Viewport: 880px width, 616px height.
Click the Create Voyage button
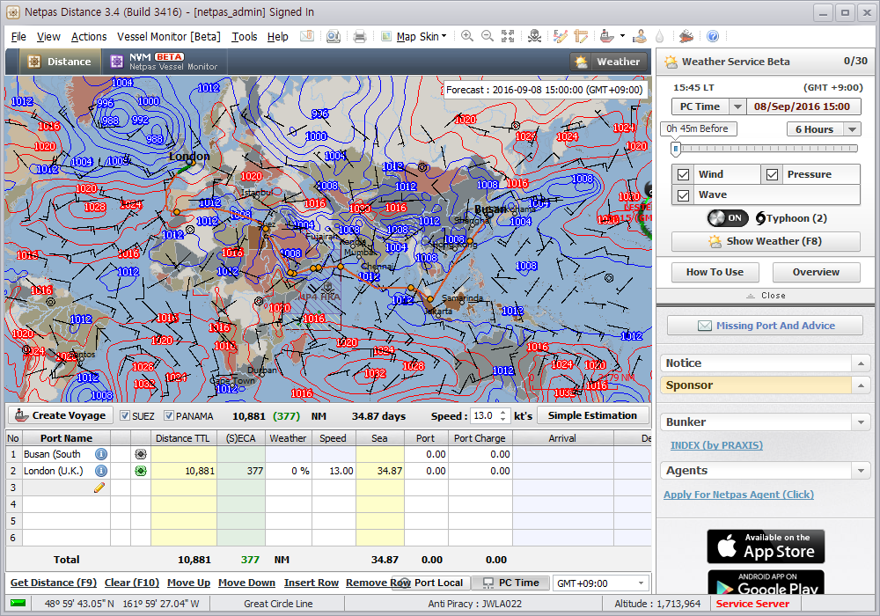coord(61,415)
